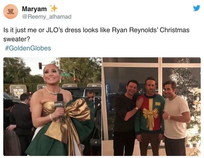Click the traffic light in the left photo

coord(40,66)
